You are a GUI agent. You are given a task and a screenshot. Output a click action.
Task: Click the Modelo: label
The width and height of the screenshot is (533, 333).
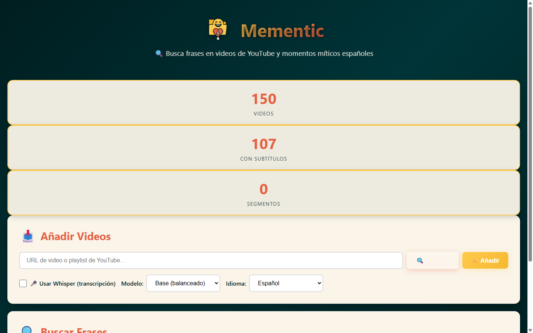(132, 283)
